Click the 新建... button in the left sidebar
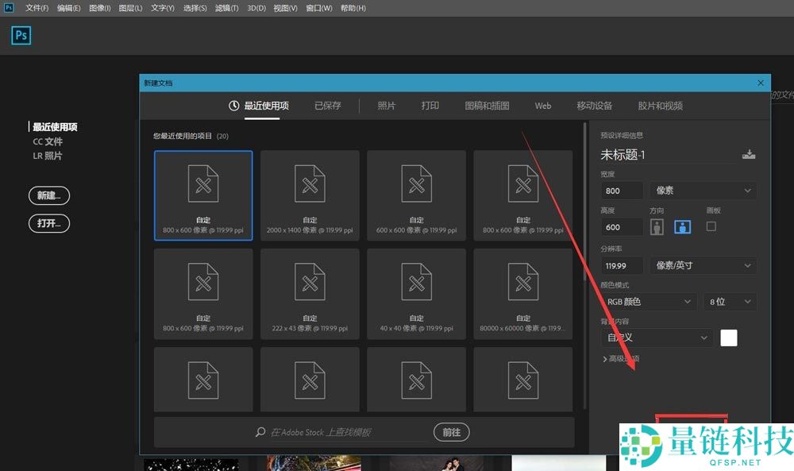 click(x=49, y=195)
